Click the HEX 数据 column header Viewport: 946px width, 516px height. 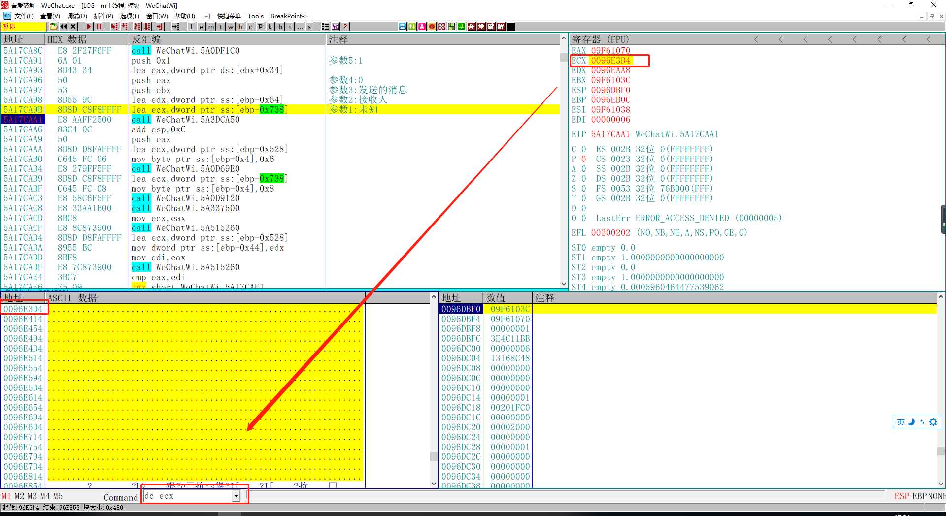pyautogui.click(x=87, y=39)
